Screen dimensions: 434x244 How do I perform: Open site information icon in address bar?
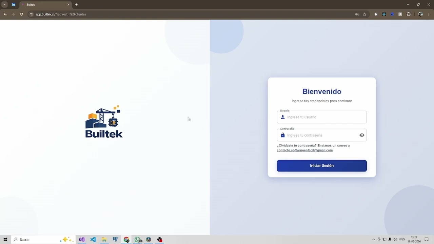(x=31, y=14)
